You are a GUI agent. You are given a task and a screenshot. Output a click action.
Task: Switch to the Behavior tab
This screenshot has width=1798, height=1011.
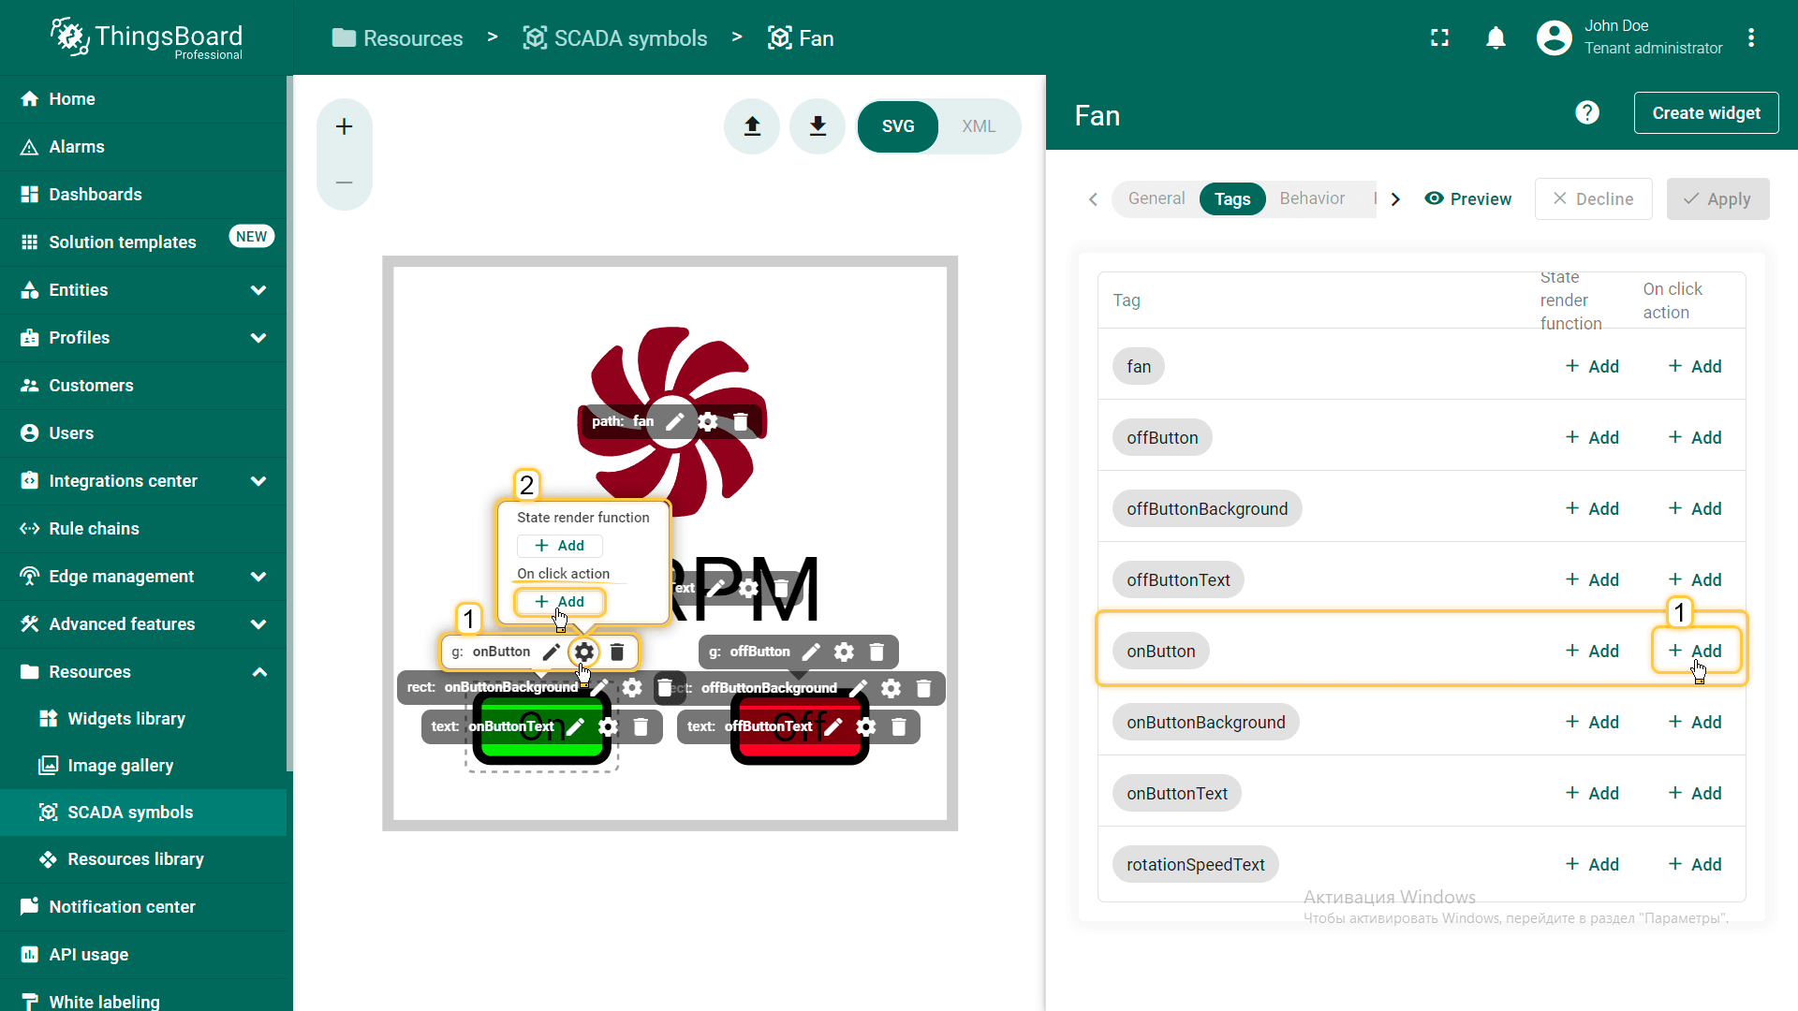pos(1311,198)
